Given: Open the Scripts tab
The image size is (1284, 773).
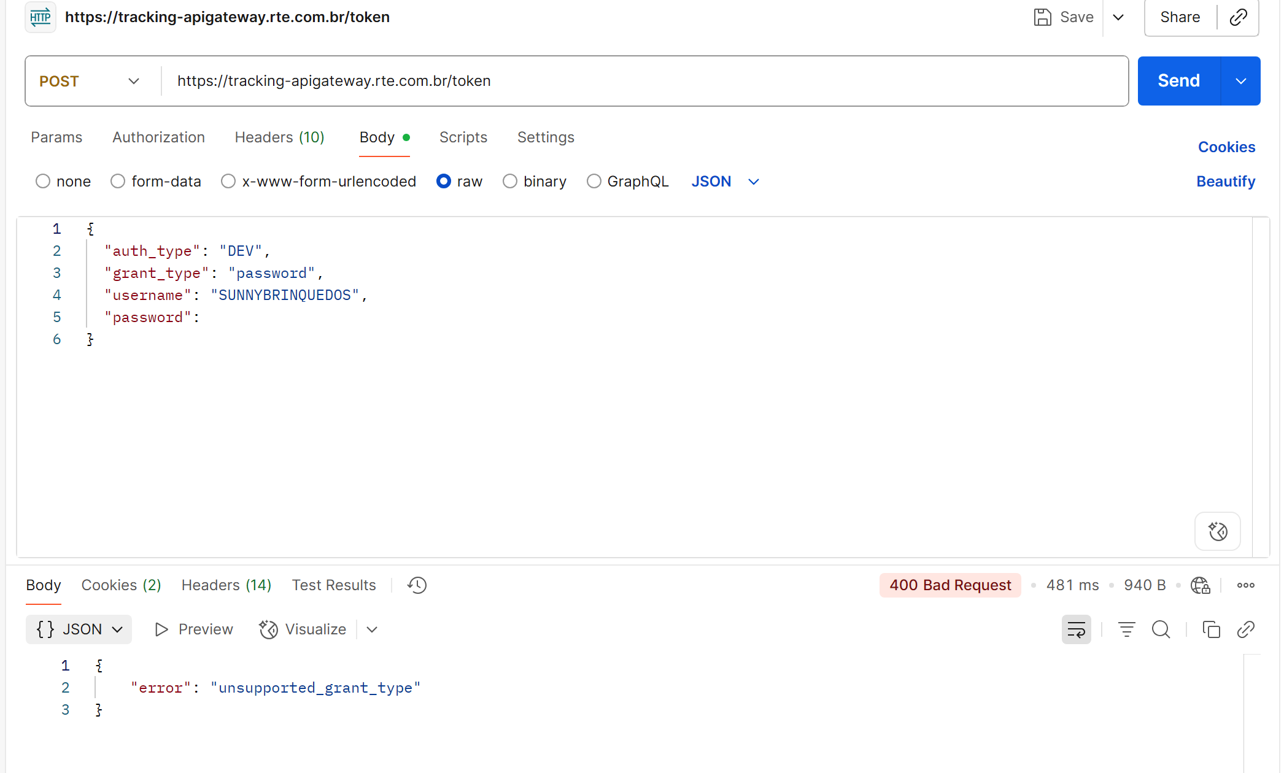Looking at the screenshot, I should click(463, 137).
